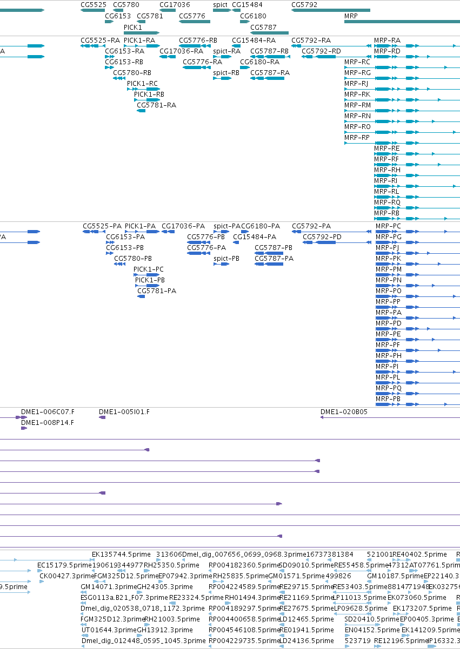
Task: Click transcript label CG17036-RA
Action: pyautogui.click(x=181, y=51)
